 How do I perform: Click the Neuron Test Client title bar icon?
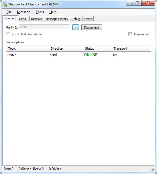(5, 4)
